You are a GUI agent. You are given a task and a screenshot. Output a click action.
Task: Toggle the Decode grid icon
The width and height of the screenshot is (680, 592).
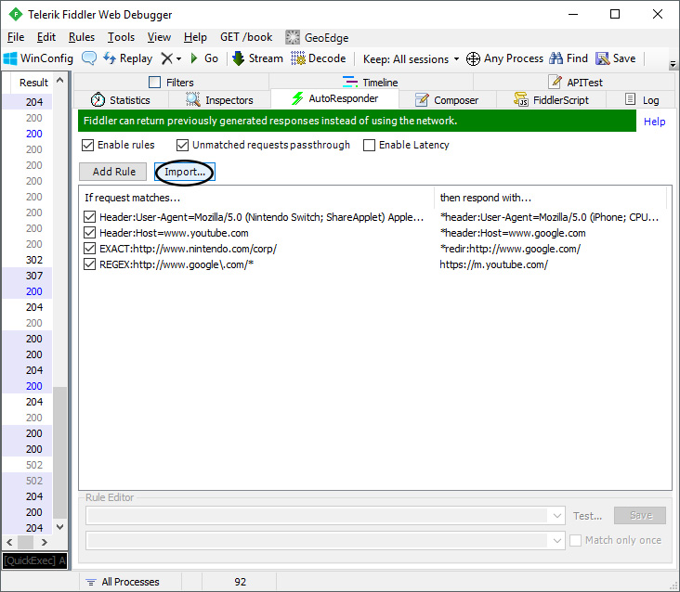[298, 58]
